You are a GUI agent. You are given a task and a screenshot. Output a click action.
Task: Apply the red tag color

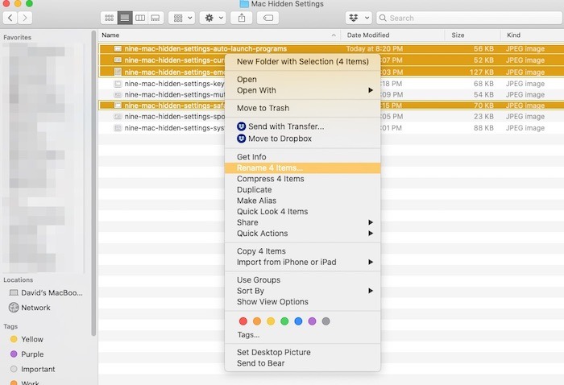click(x=243, y=321)
